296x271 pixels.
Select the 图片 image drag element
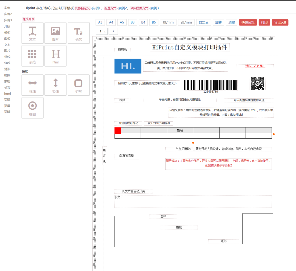pyautogui.click(x=55, y=33)
